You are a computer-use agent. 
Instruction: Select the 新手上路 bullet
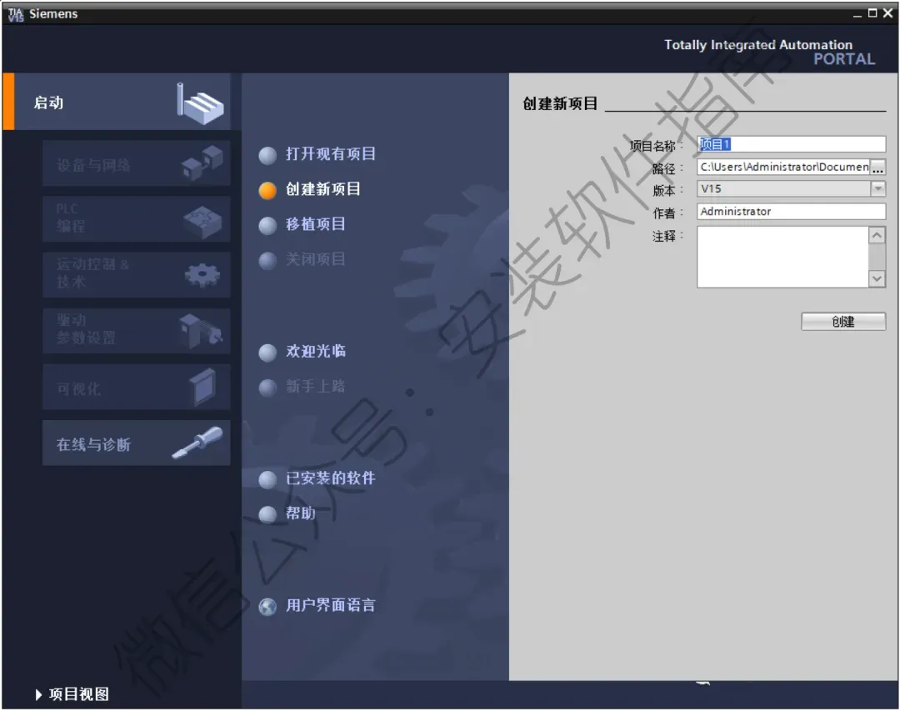click(267, 388)
